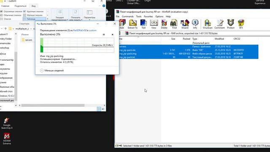The width and height of the screenshot is (270, 152).
Task: Click the SFX icon in WinRAR
Action: coord(241,24)
